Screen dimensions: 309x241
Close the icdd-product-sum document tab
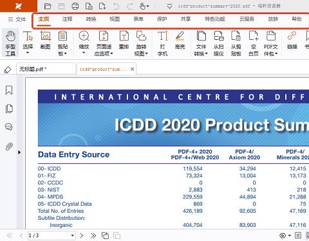[133, 69]
